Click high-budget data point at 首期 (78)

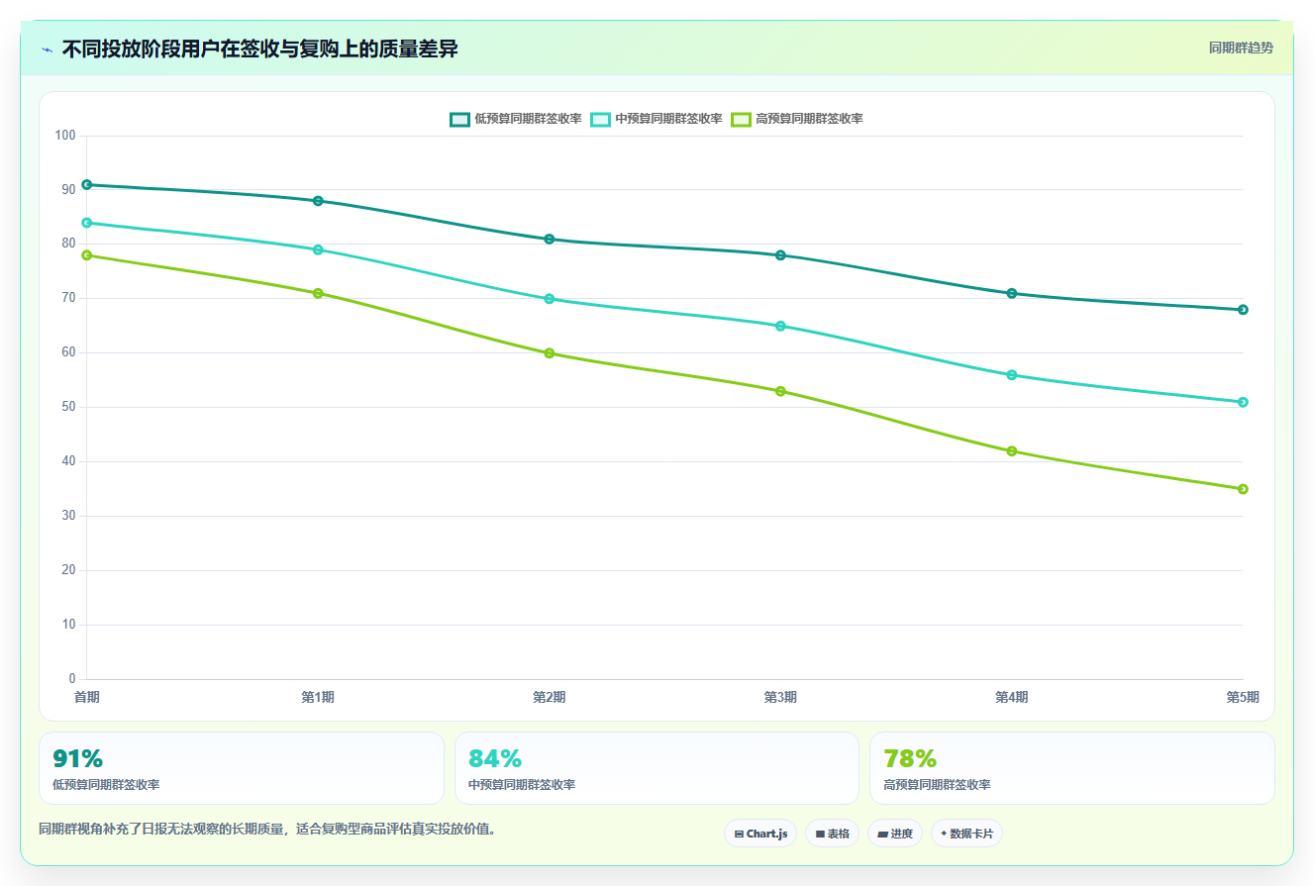tap(87, 255)
